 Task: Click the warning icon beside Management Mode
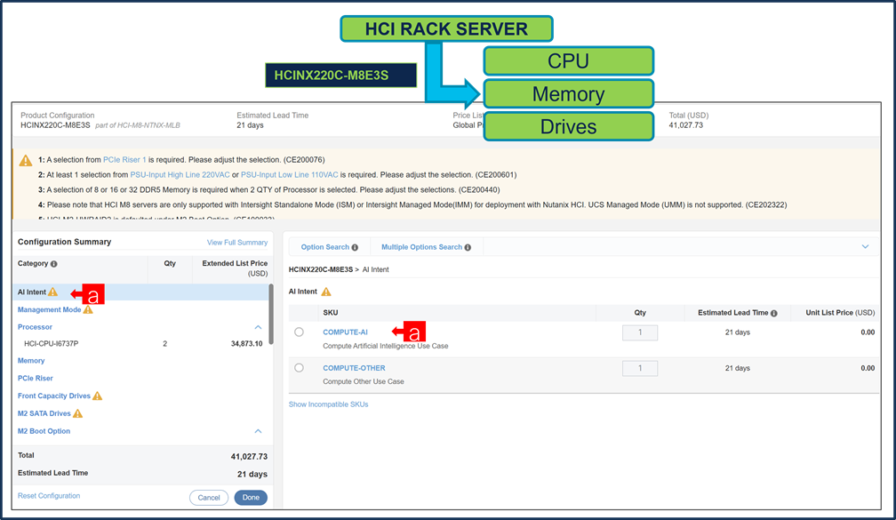pyautogui.click(x=88, y=309)
